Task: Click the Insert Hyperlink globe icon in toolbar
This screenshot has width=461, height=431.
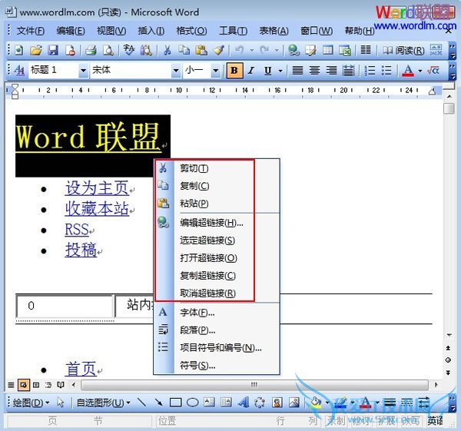Action: tap(294, 51)
